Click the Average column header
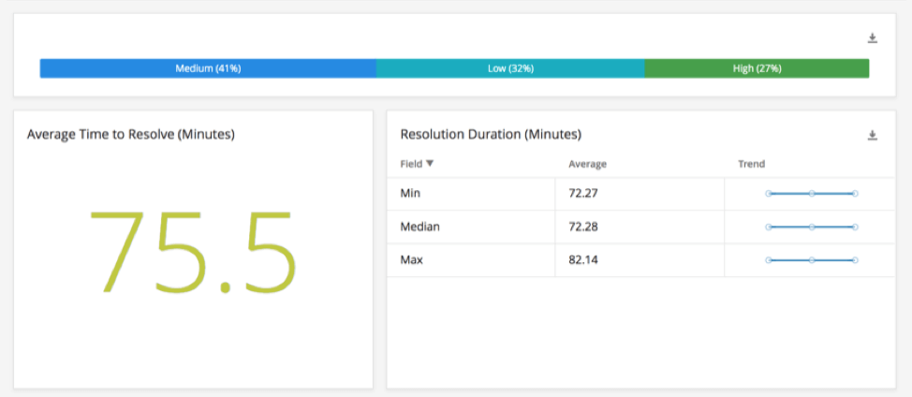This screenshot has height=397, width=912. click(x=587, y=164)
